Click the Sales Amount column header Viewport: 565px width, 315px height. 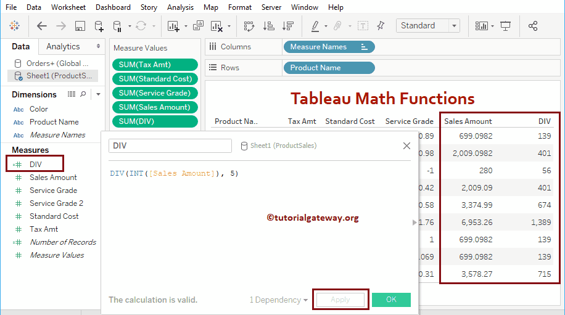[468, 121]
